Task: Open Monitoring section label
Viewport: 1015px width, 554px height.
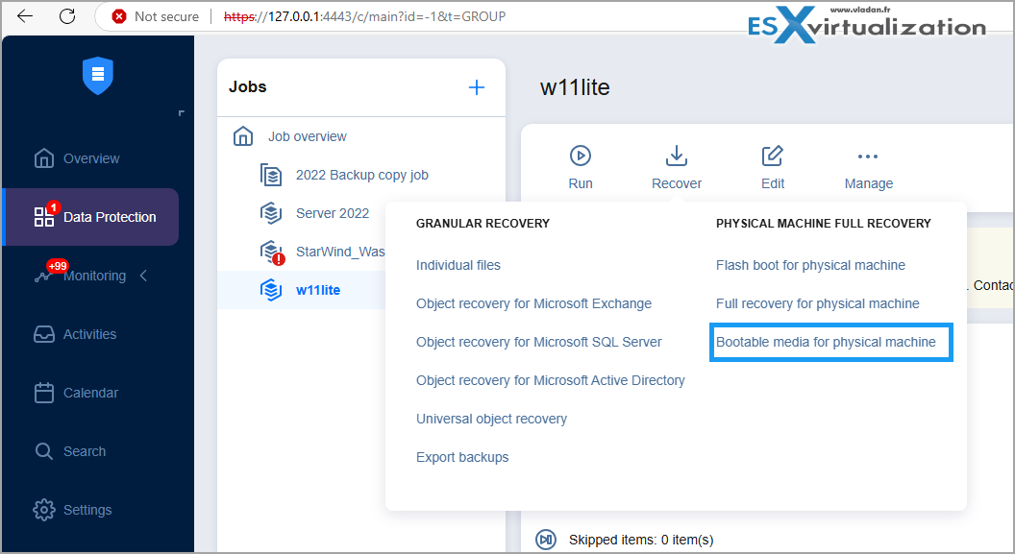Action: [94, 276]
